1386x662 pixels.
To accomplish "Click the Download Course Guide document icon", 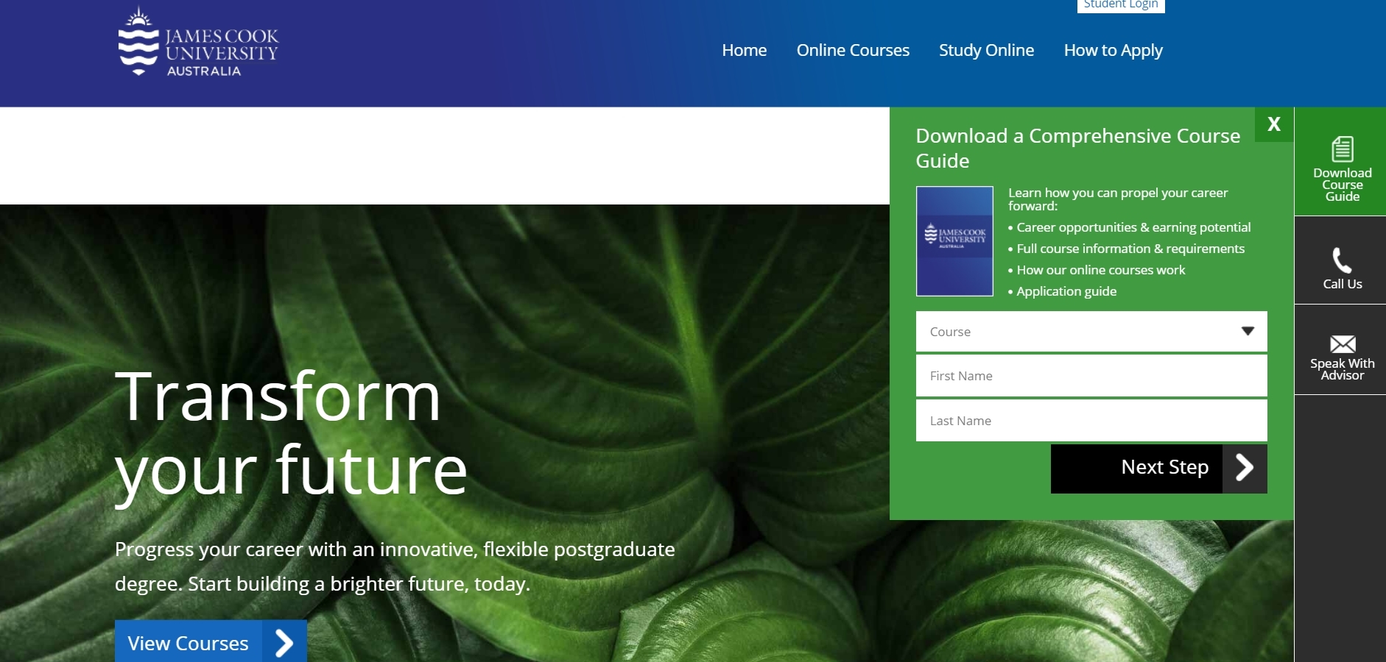I will pos(1342,149).
